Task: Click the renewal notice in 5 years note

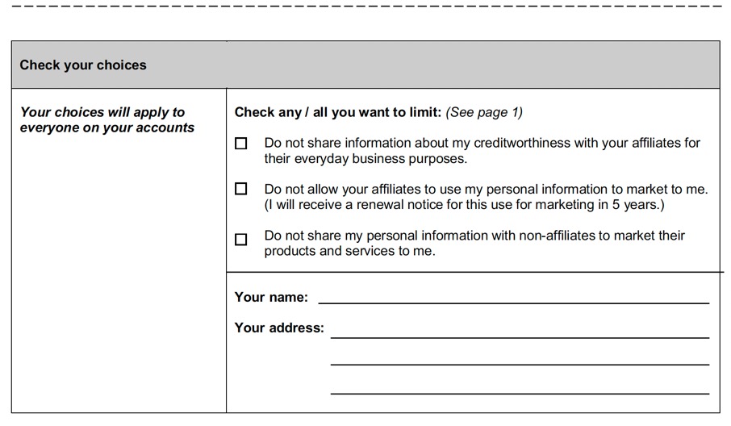Action: [464, 205]
